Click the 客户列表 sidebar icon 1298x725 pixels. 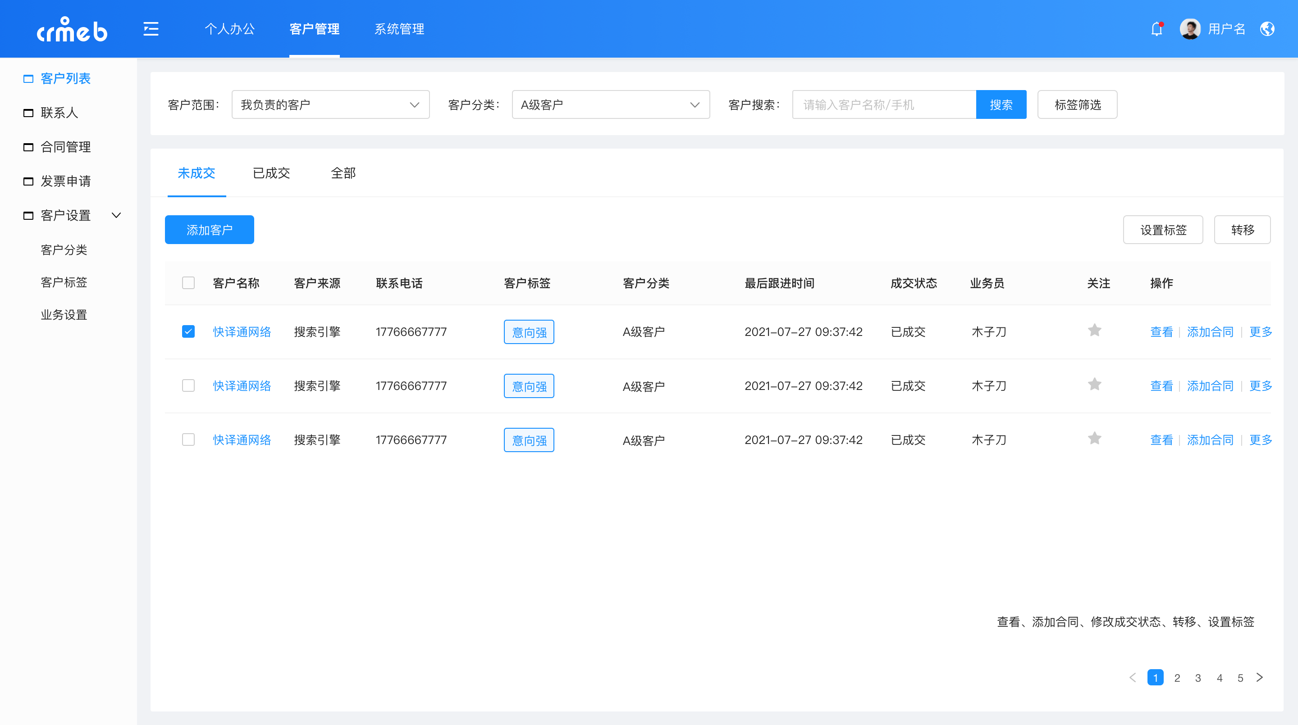point(28,78)
